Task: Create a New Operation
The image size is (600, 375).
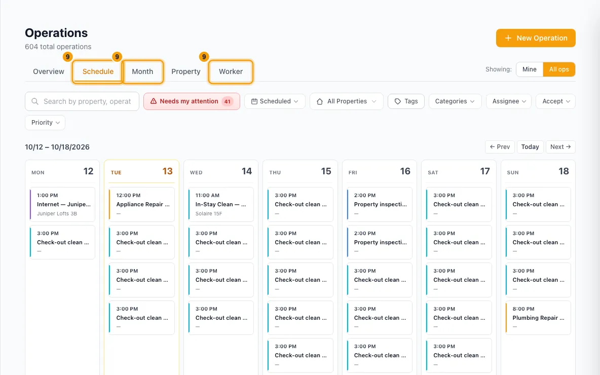Action: coord(536,38)
